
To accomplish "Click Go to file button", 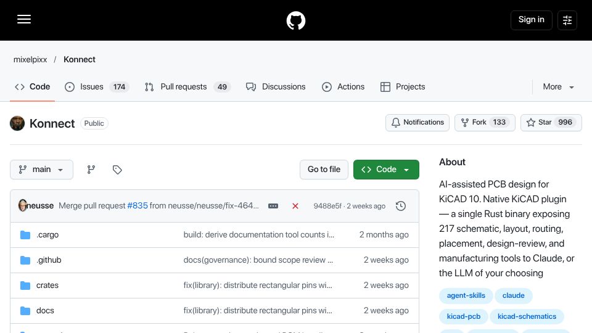I will pyautogui.click(x=324, y=170).
